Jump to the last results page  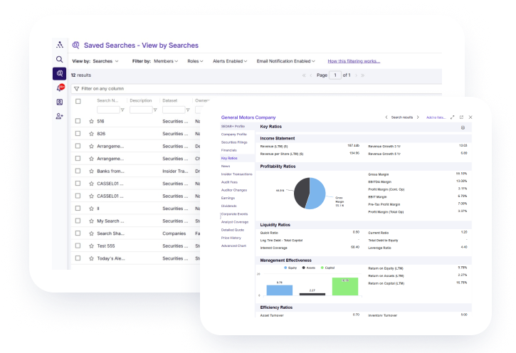(363, 75)
